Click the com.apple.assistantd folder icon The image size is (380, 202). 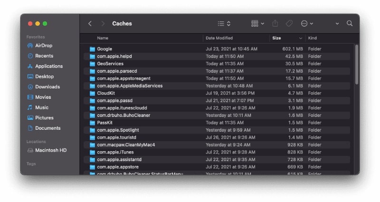point(92,160)
